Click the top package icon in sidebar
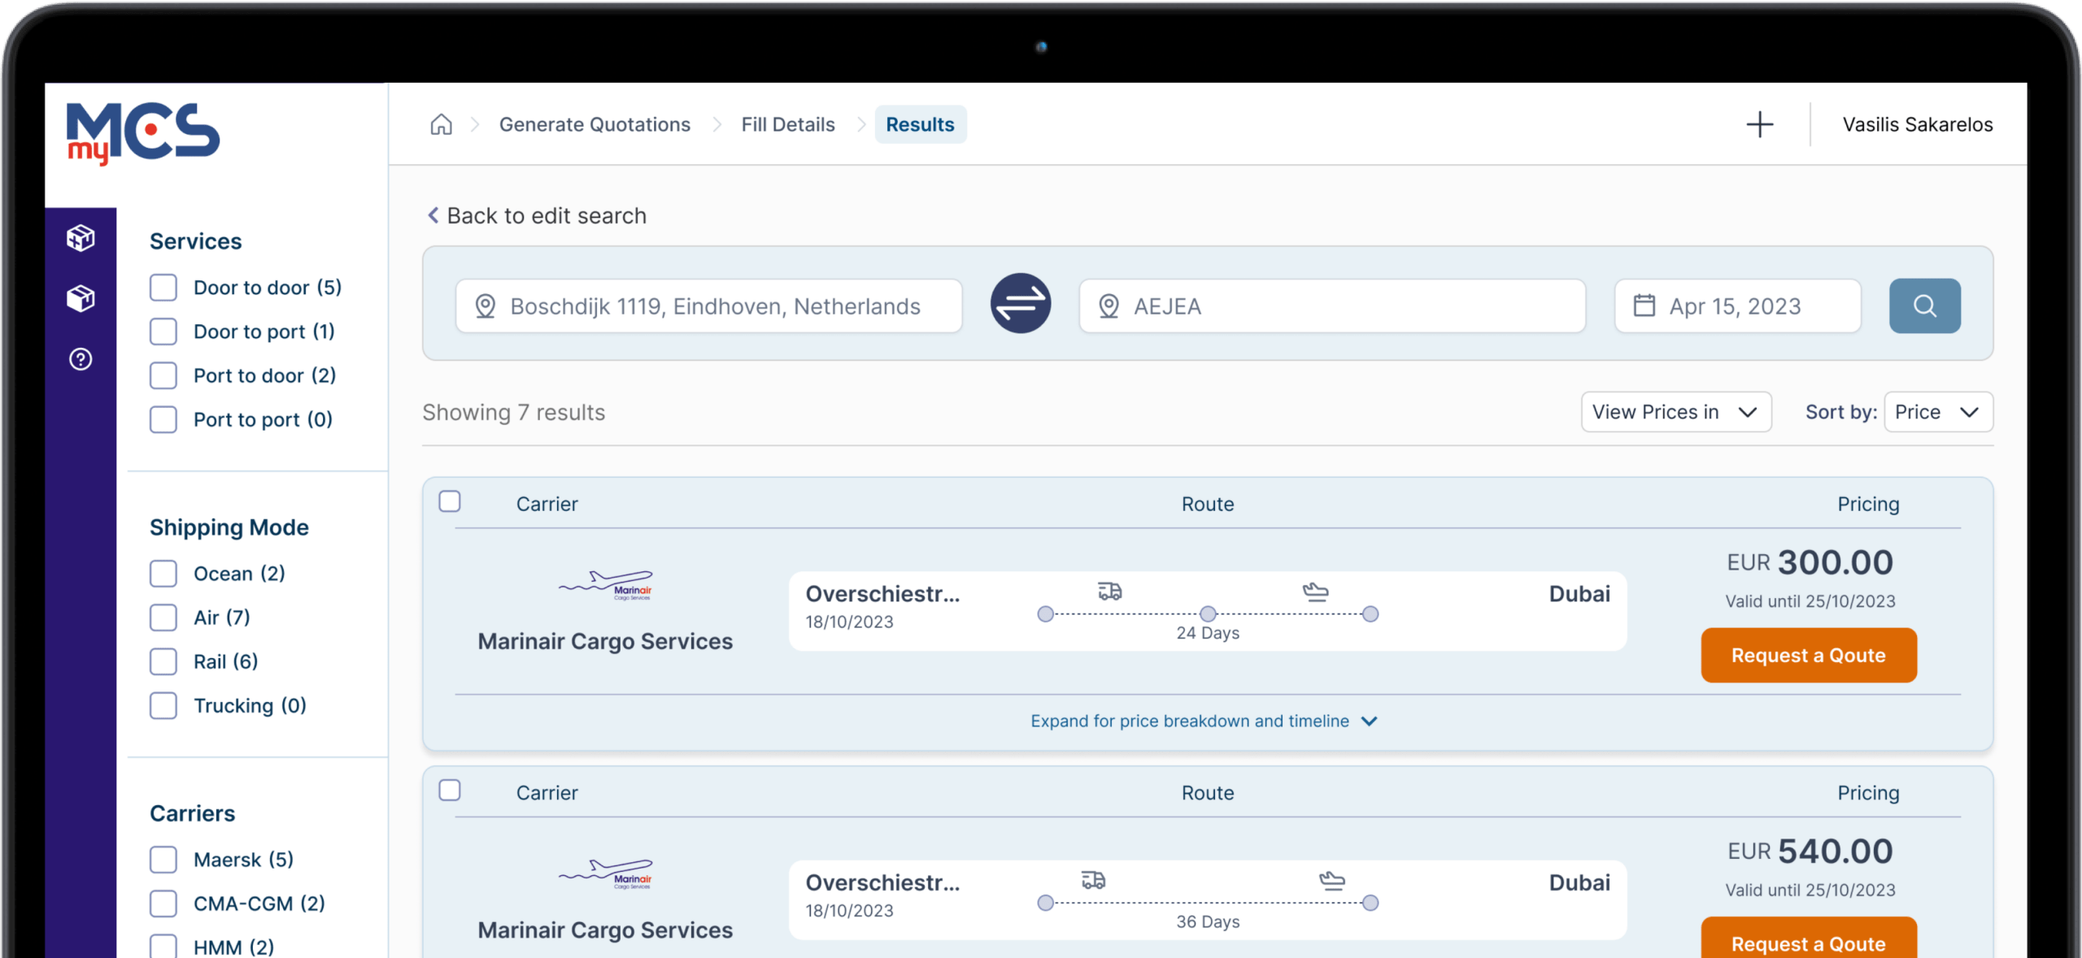This screenshot has height=958, width=2082. [81, 238]
